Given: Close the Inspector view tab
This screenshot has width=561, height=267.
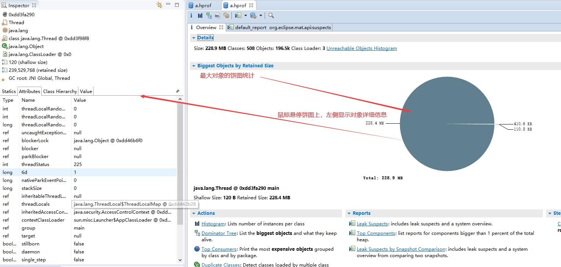Looking at the screenshot, I should coord(34,5).
